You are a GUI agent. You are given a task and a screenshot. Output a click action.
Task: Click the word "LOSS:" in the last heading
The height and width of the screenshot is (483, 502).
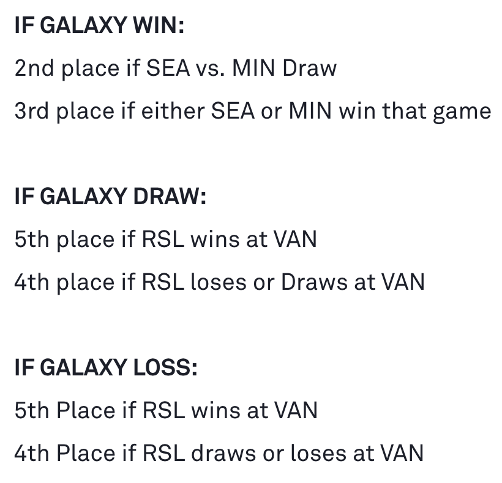pos(165,367)
